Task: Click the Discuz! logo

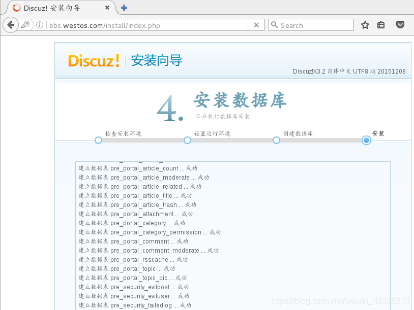Action: [94, 60]
